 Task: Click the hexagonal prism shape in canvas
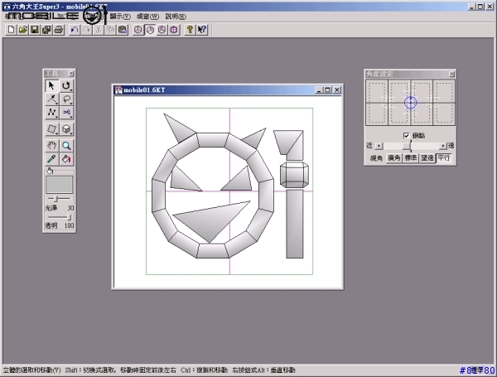[x=294, y=175]
